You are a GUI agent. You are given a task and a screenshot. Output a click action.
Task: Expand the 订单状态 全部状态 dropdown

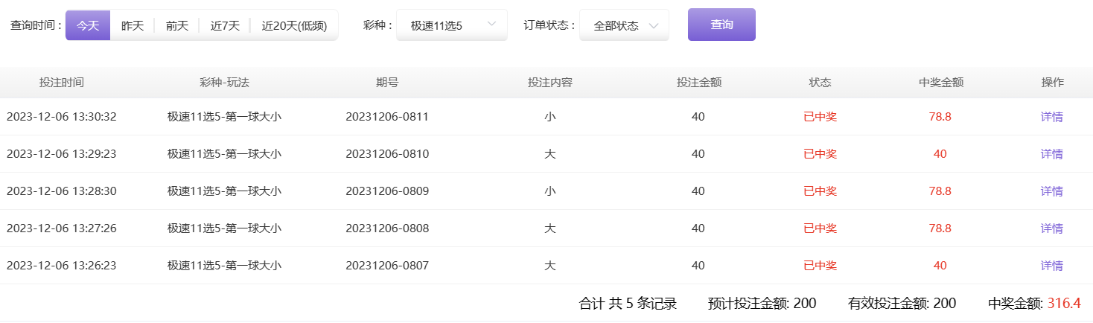click(x=624, y=25)
